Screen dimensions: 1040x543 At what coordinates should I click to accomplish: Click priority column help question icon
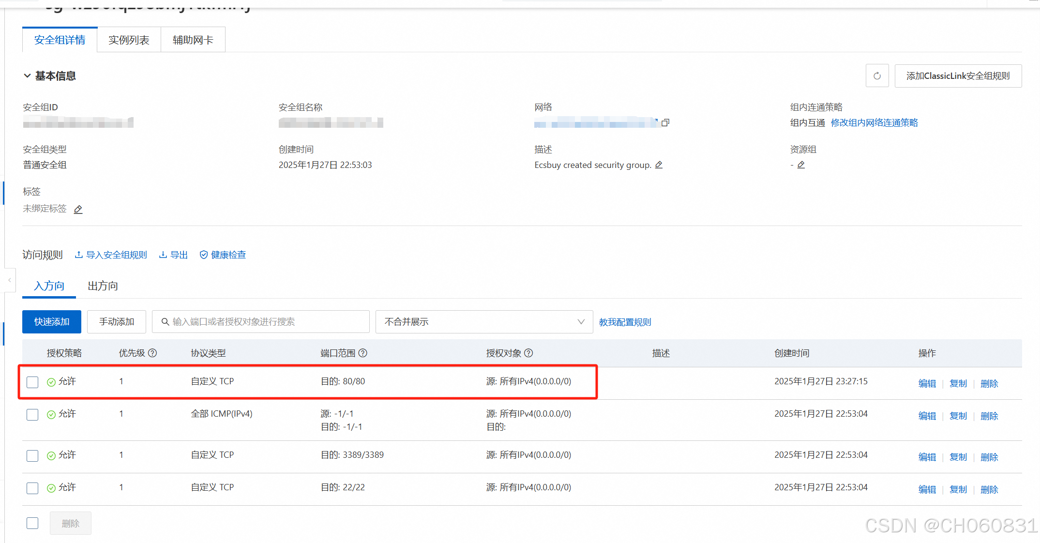(152, 353)
